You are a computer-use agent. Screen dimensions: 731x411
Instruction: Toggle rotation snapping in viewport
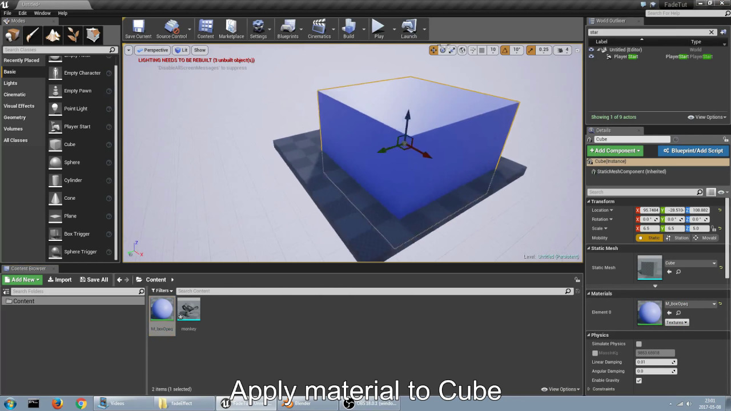coord(505,50)
